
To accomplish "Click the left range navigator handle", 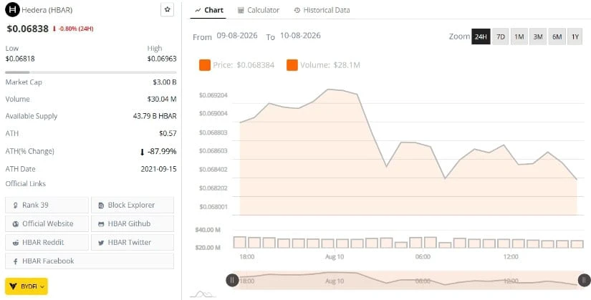I will tap(232, 280).
